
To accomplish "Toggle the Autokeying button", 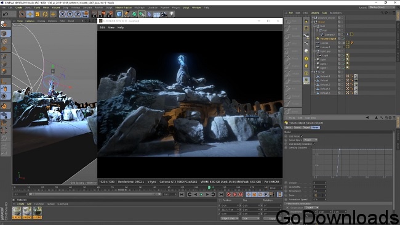I will pos(235,195).
